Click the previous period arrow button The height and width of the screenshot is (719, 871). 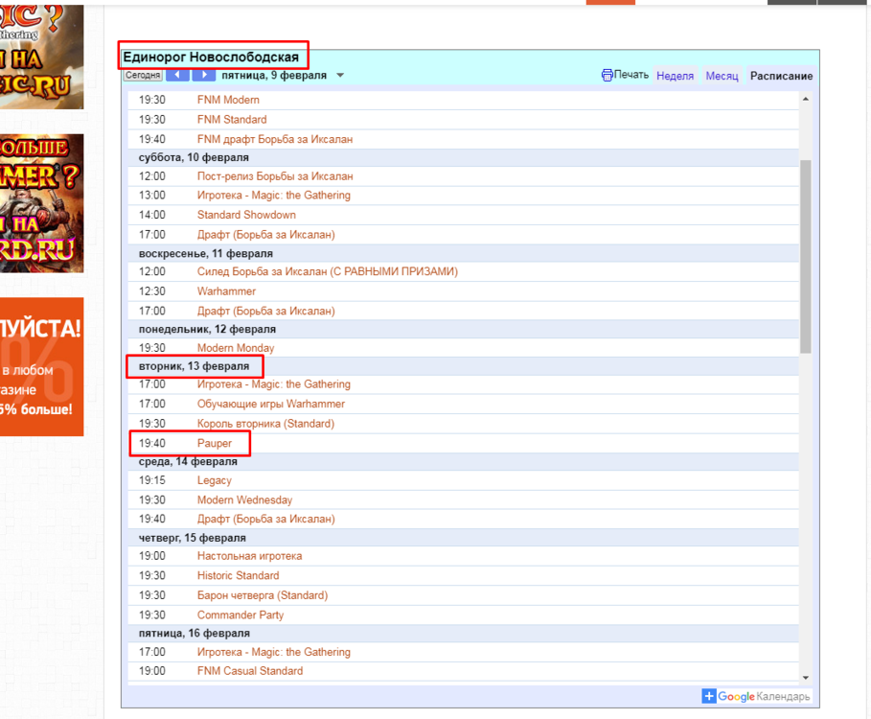pyautogui.click(x=177, y=75)
